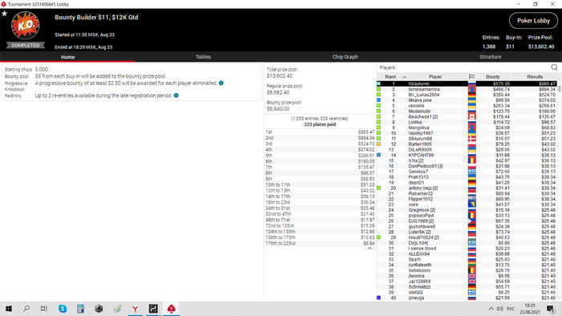This screenshot has width=562, height=316.
Task: Click the volume speaker tray icon
Action: tap(499, 309)
